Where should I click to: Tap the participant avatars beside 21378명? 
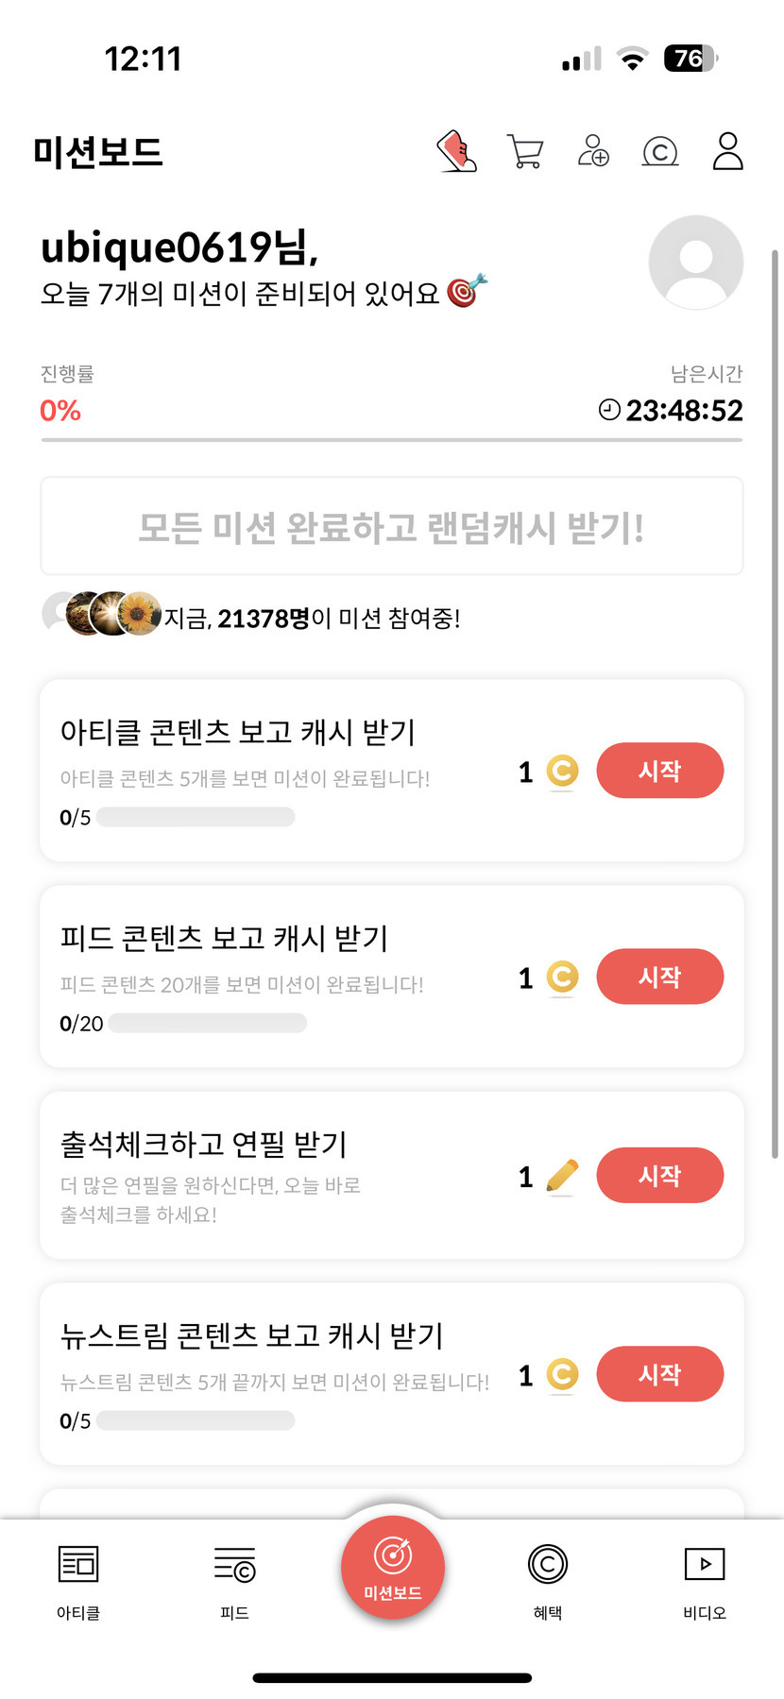pos(102,614)
